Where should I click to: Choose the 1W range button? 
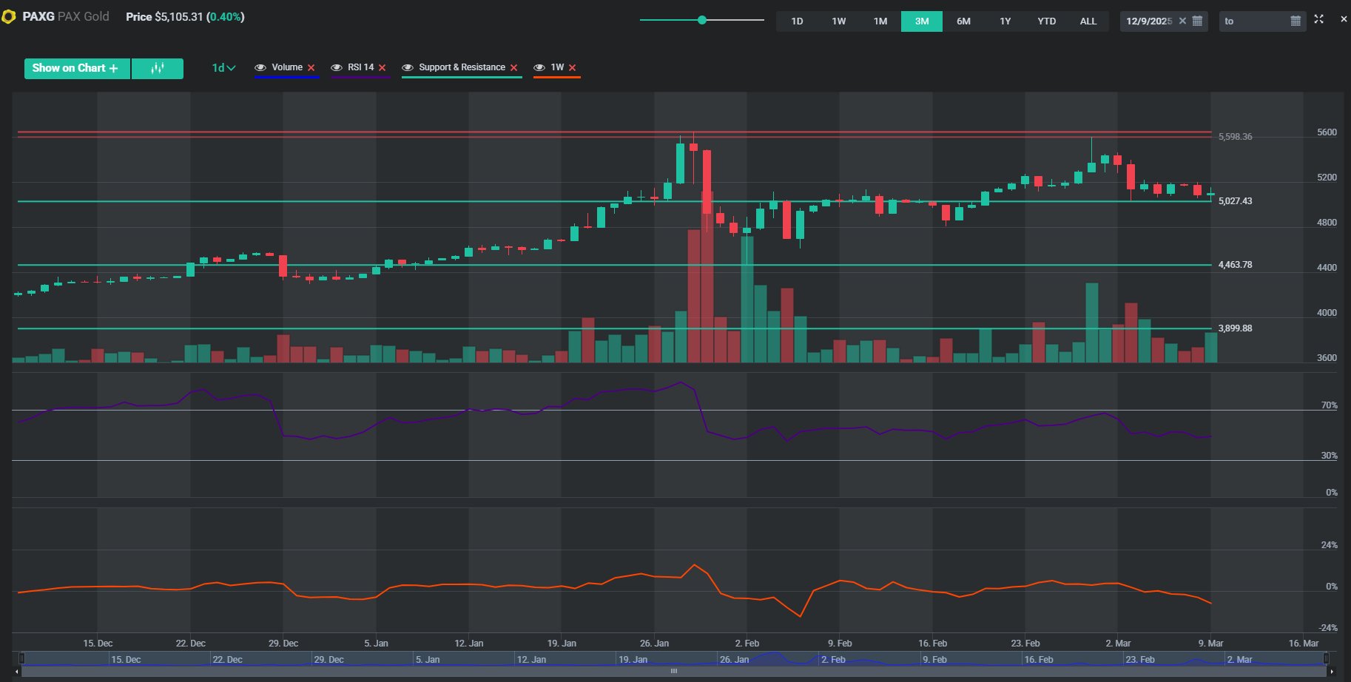[x=838, y=21]
